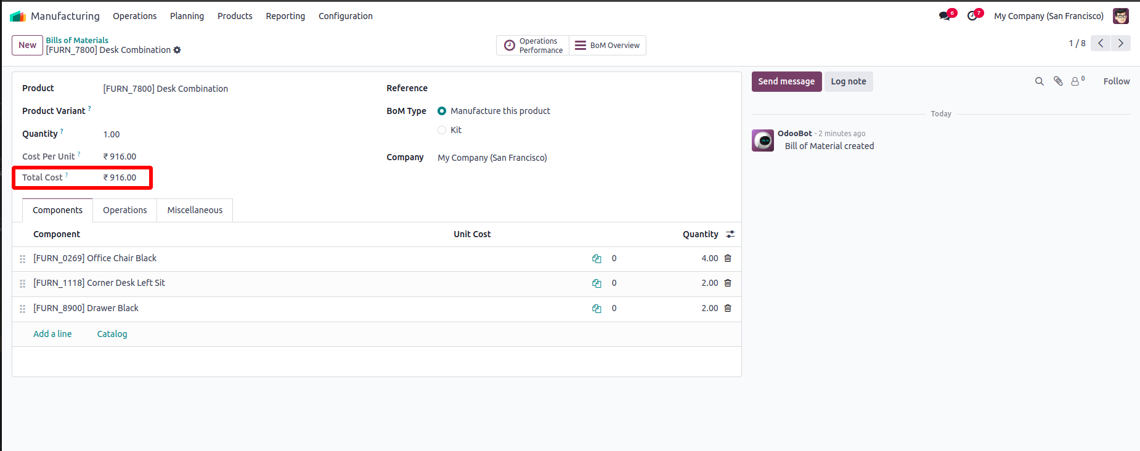The image size is (1140, 451).
Task: Show followers using the person icon
Action: coord(1076,81)
